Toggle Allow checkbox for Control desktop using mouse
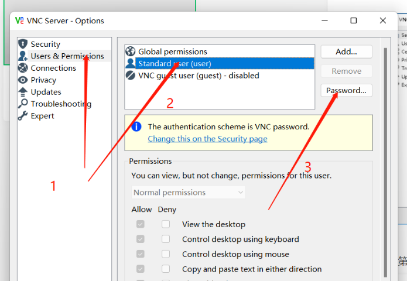This screenshot has width=407, height=281. [141, 254]
